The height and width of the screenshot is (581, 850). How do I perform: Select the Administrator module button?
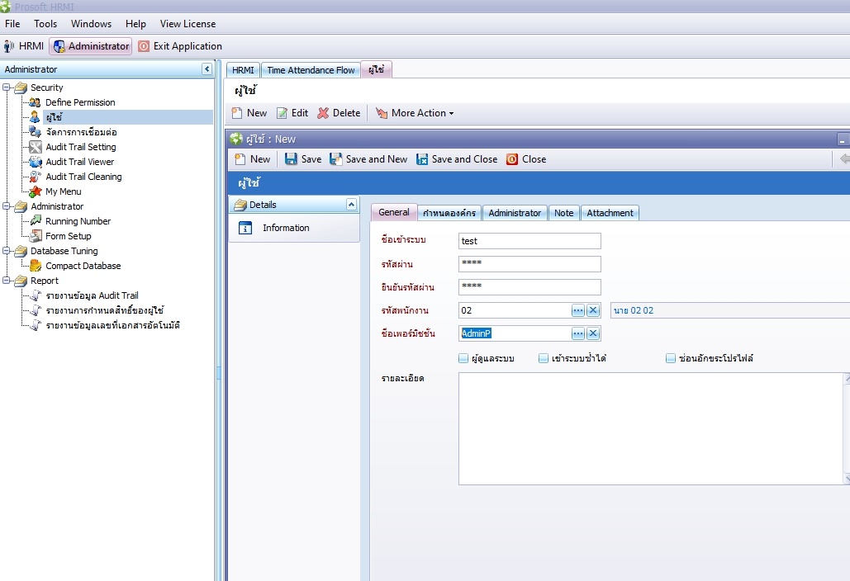click(x=91, y=46)
